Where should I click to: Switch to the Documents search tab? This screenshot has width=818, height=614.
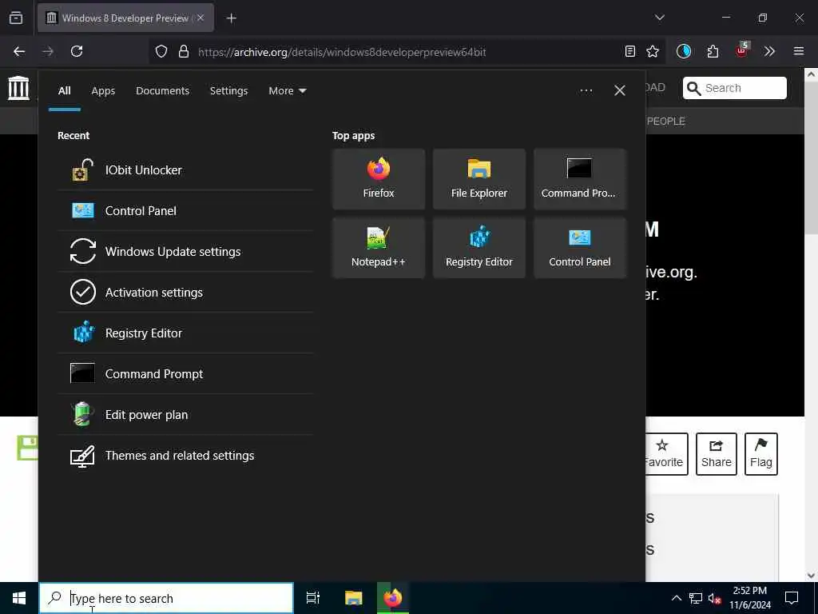click(x=163, y=91)
